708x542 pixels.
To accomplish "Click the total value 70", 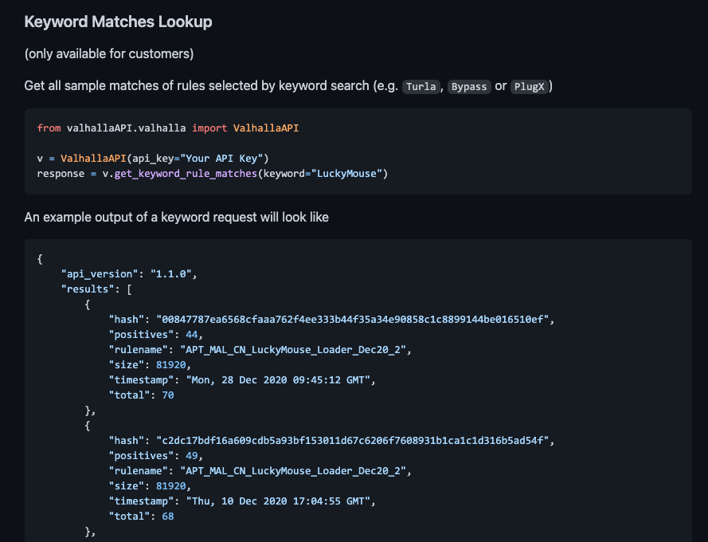I will [167, 395].
